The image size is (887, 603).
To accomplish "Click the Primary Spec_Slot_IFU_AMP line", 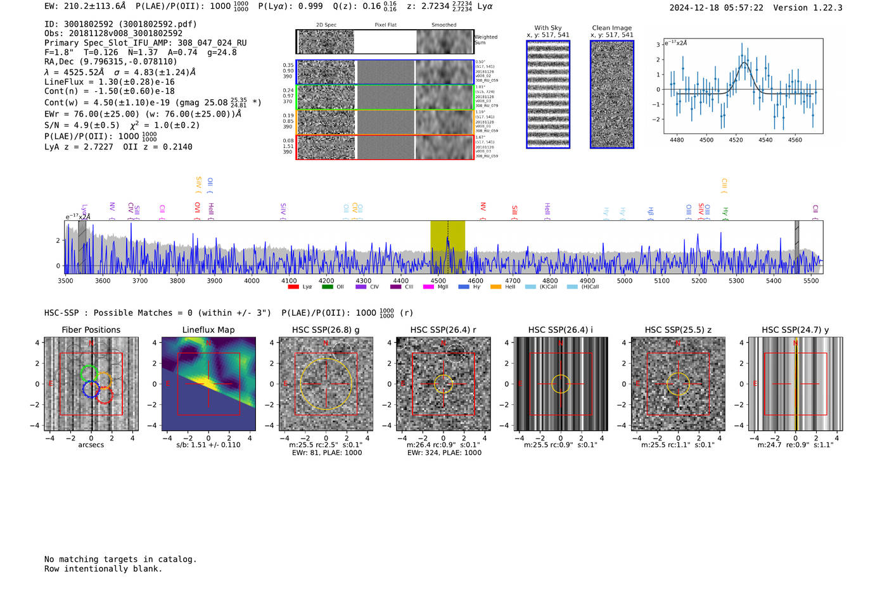I will point(146,43).
